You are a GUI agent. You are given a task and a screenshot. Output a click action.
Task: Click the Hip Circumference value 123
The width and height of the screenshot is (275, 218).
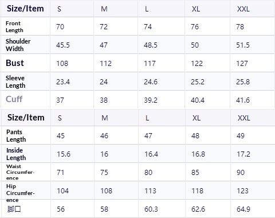242,191
